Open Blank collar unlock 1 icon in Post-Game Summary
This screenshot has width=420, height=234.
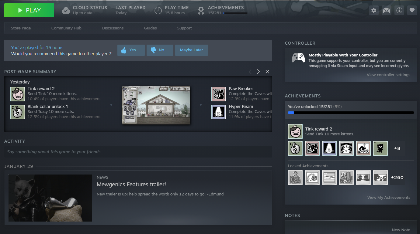click(x=18, y=112)
